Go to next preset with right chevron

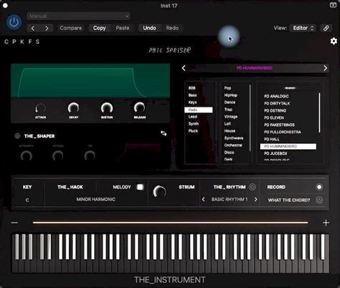click(325, 68)
